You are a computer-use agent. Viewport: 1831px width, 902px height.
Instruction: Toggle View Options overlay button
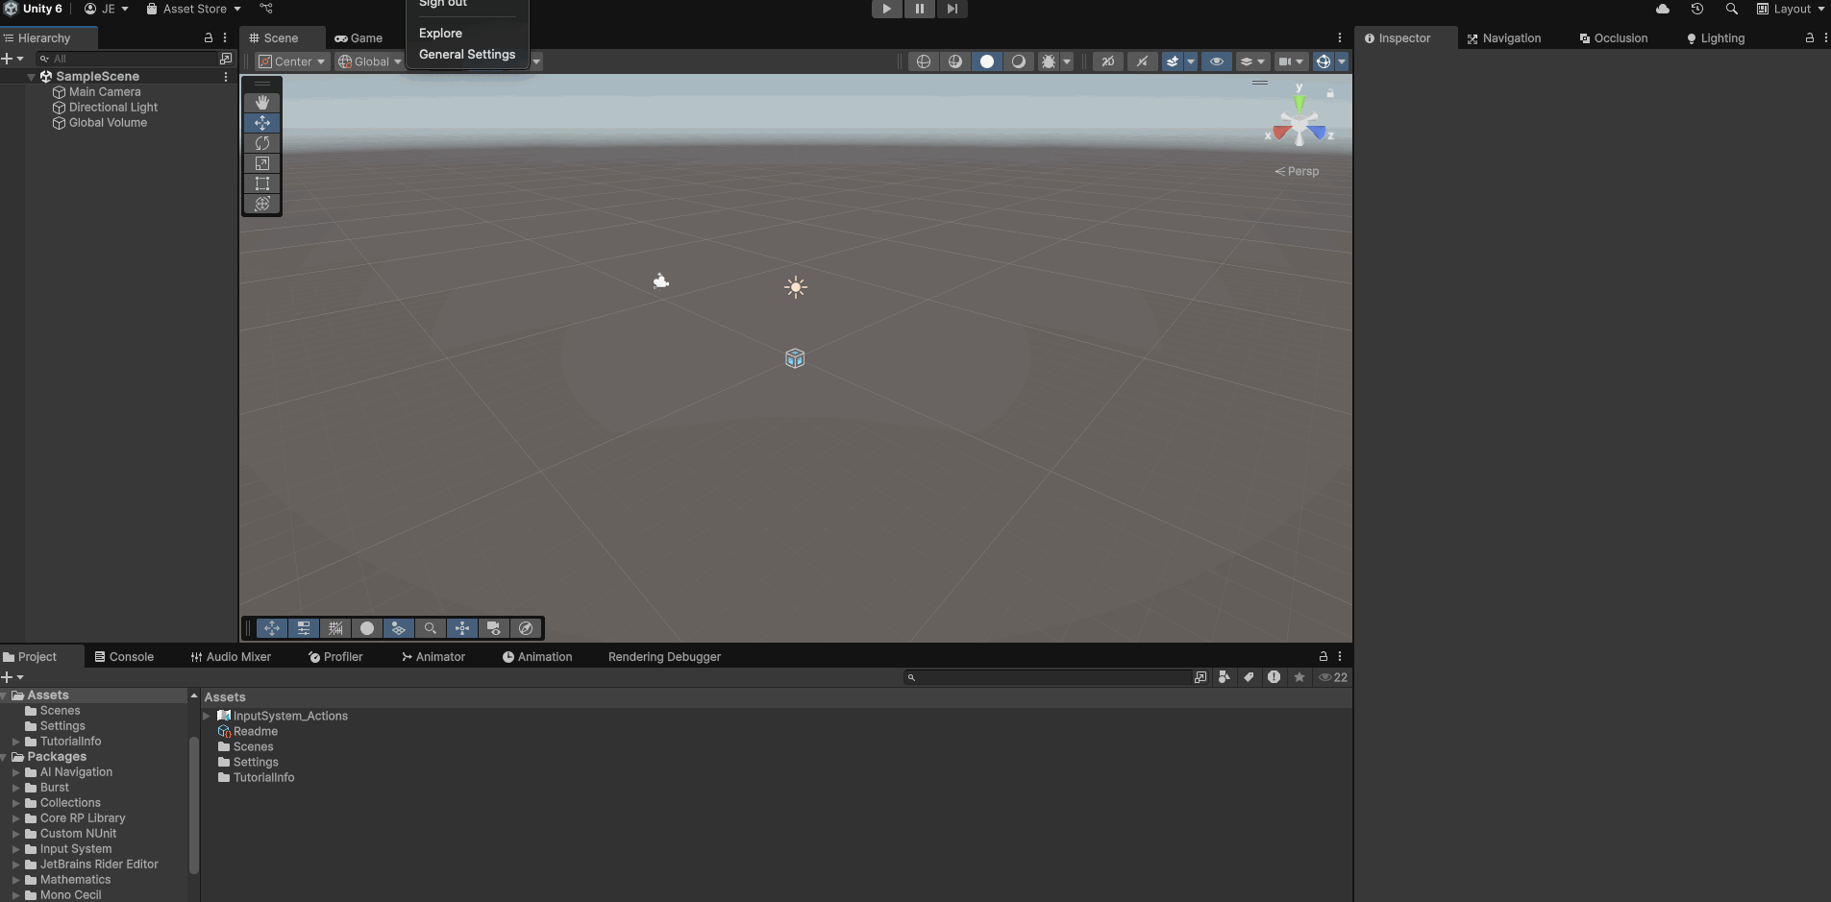tap(399, 628)
